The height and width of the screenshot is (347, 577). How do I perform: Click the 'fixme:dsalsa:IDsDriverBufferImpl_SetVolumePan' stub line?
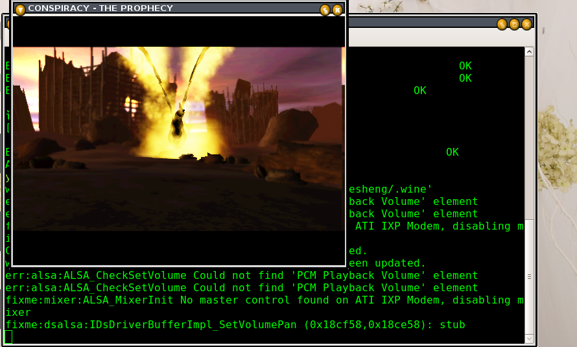[x=235, y=324]
